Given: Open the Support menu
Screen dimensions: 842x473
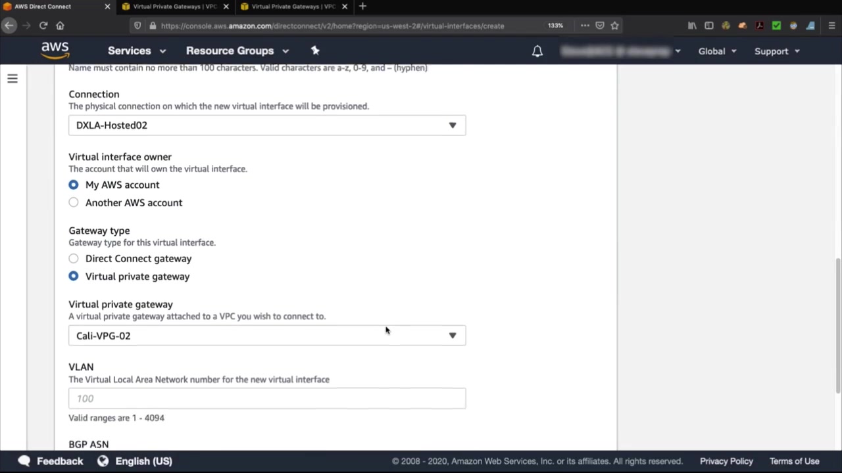Looking at the screenshot, I should click(777, 51).
